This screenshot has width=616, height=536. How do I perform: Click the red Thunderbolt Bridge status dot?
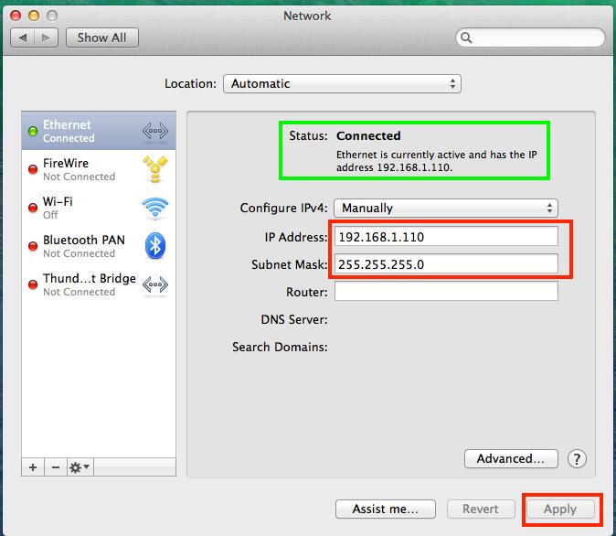(33, 284)
